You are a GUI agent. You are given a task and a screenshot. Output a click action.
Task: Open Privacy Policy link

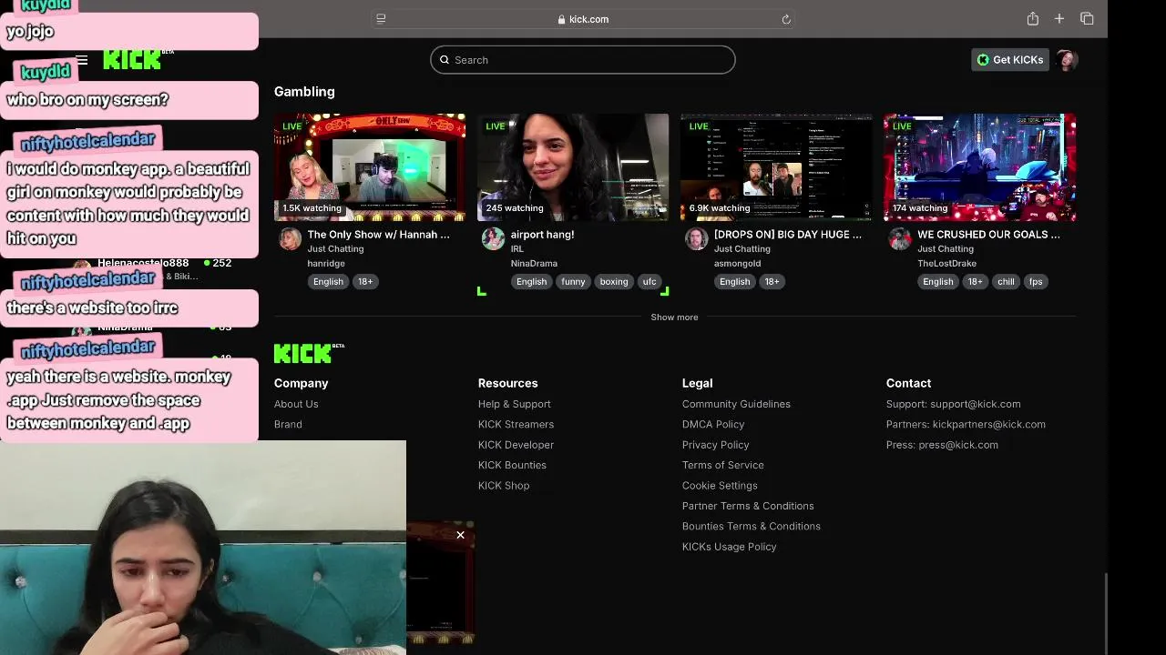pyautogui.click(x=716, y=445)
